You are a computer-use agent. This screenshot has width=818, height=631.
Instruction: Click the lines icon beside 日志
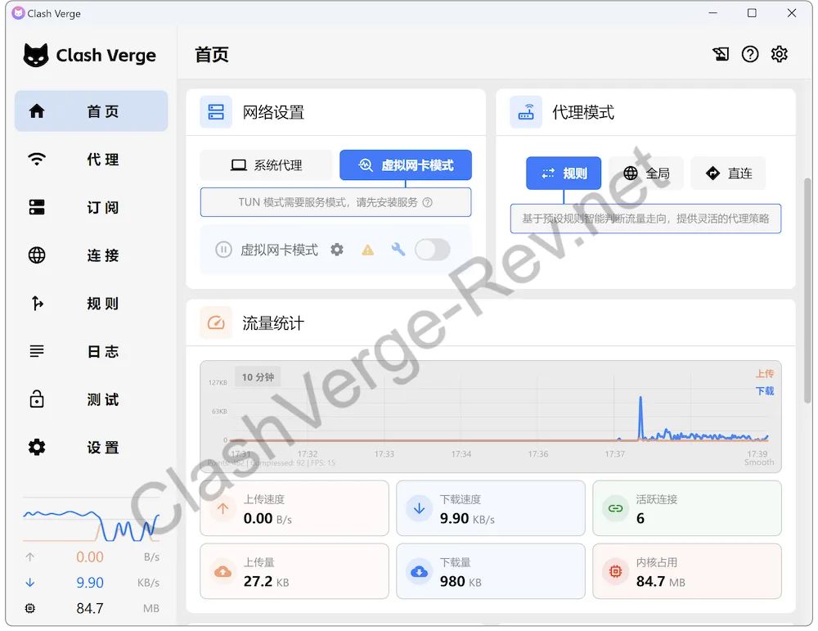37,351
